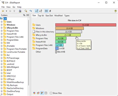Enable the Show files checkbox
The image size is (118, 96).
click(x=51, y=93)
